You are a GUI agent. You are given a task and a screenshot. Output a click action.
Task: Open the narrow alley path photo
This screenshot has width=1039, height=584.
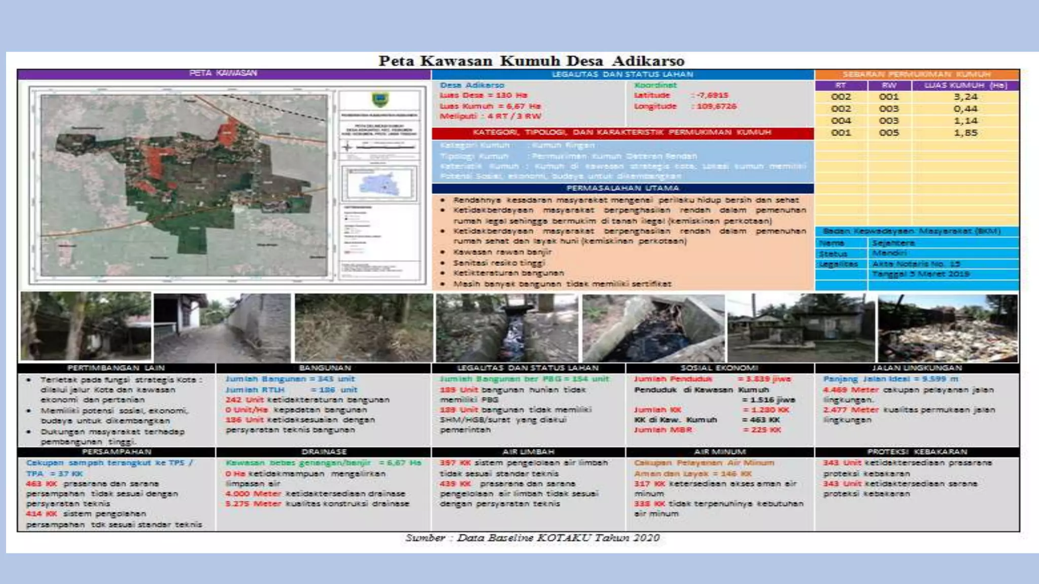tap(222, 327)
